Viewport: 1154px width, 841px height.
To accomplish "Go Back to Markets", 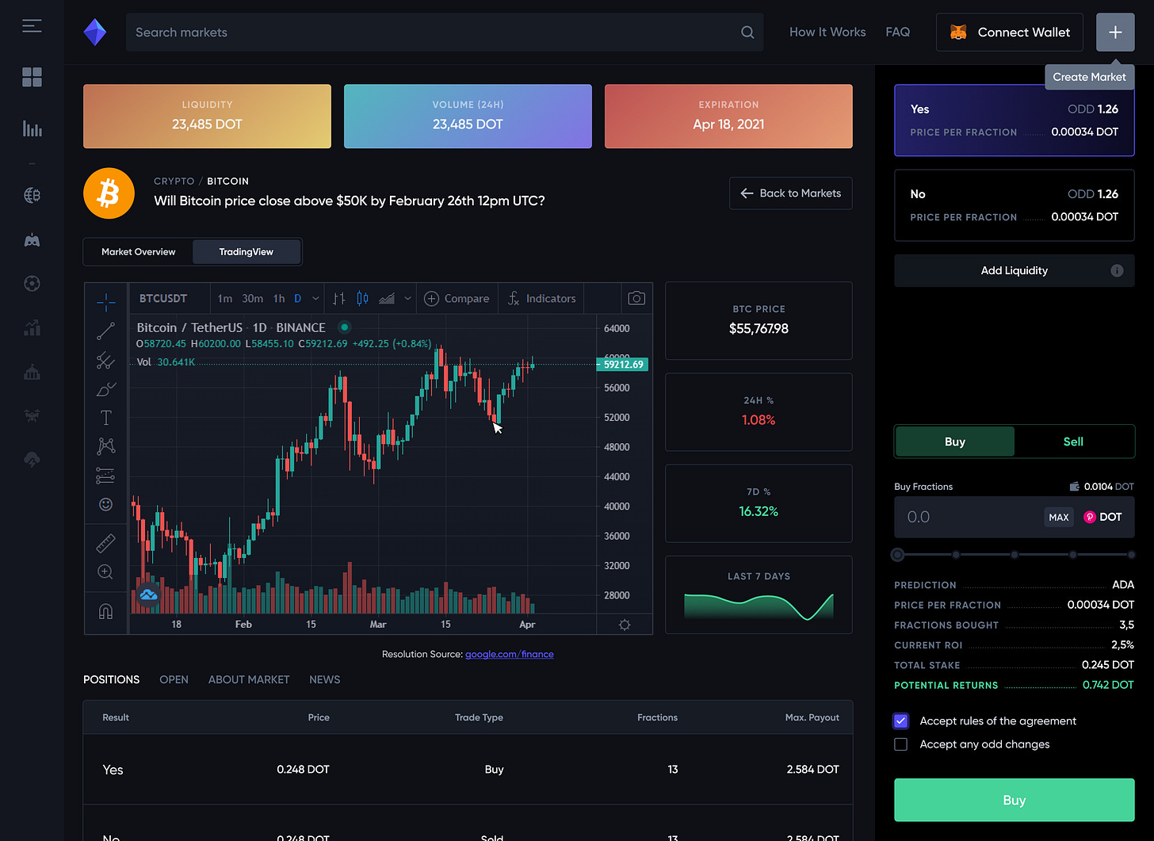I will click(791, 193).
